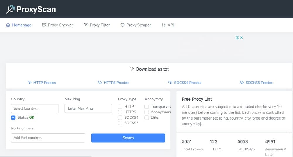Image resolution: width=293 pixels, height=157 pixels.
Task: Click the 123 HTTP/S count
Action: (x=213, y=142)
